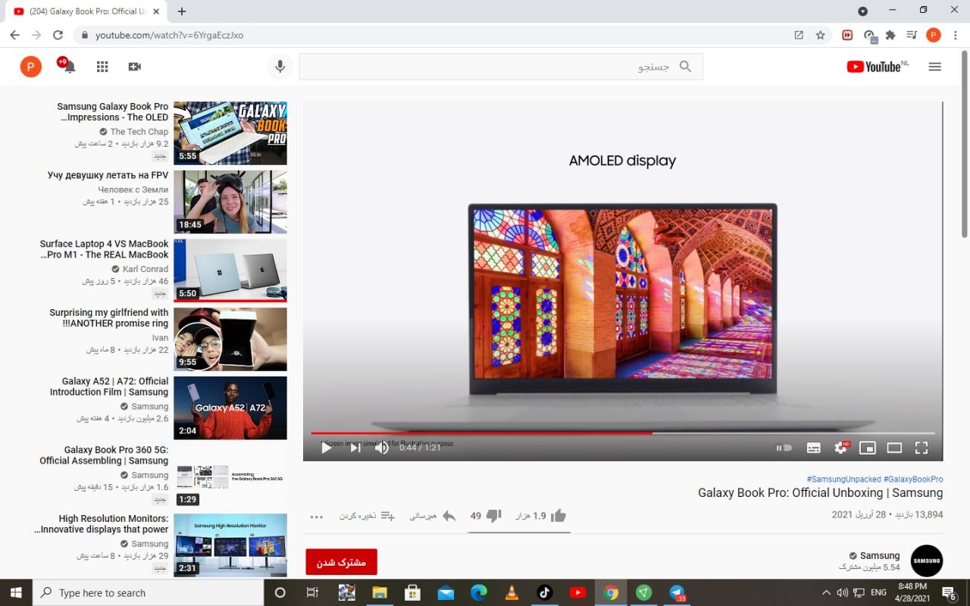Screen dimensions: 970x606
Task: Enable miniplayer mode
Action: pos(867,448)
